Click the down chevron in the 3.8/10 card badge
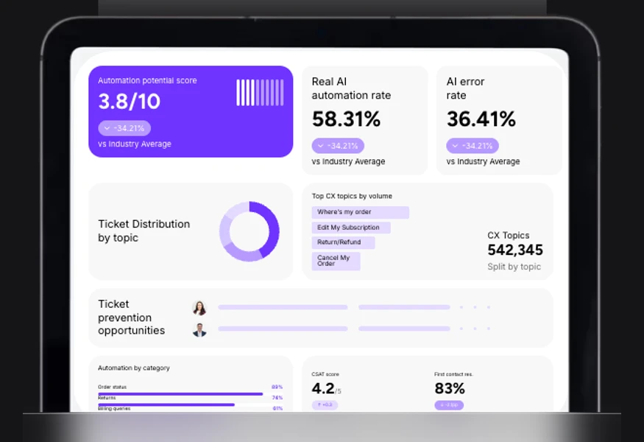644x442 pixels. pos(107,128)
